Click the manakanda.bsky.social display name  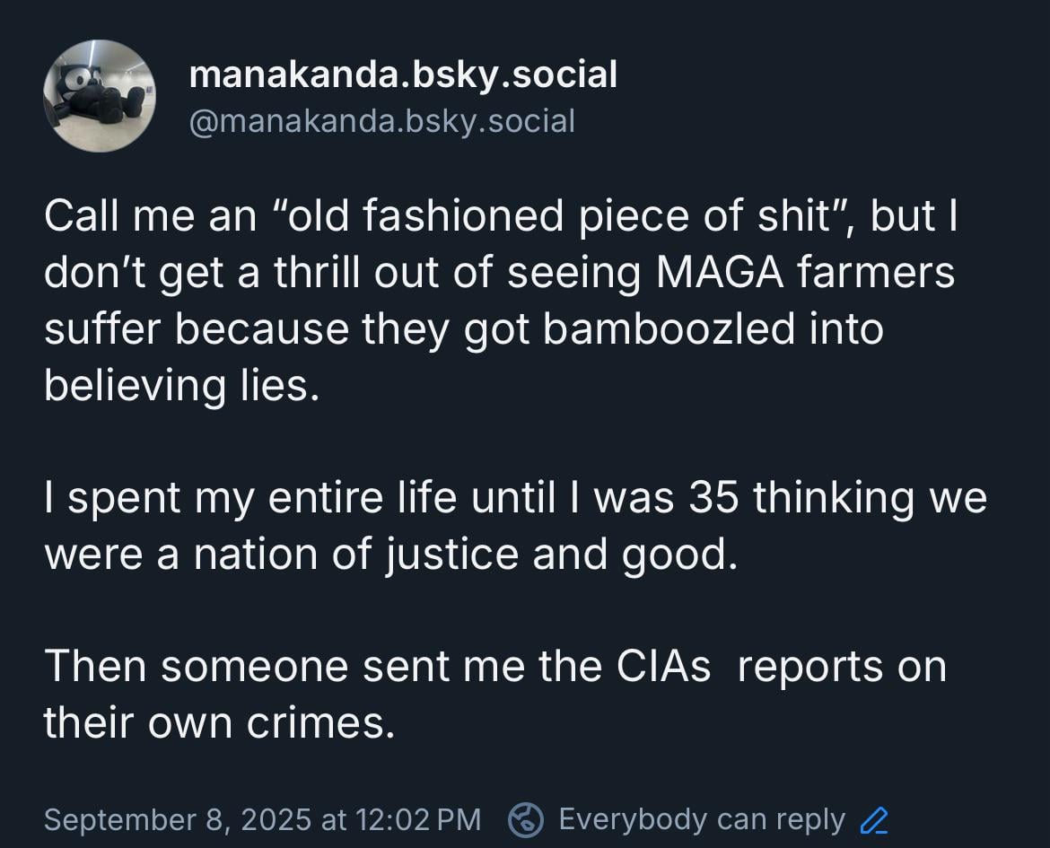tap(403, 74)
